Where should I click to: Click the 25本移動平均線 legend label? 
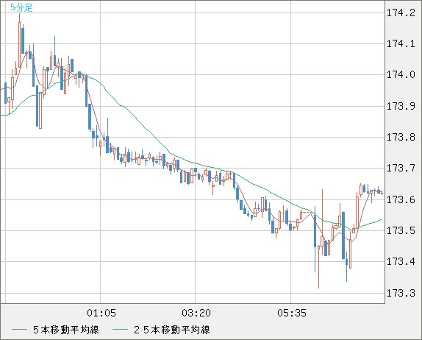(172, 330)
